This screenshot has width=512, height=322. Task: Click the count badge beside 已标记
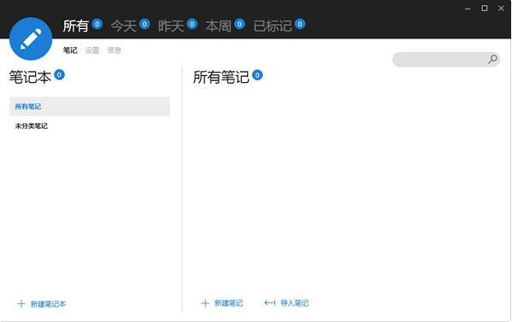pos(300,24)
